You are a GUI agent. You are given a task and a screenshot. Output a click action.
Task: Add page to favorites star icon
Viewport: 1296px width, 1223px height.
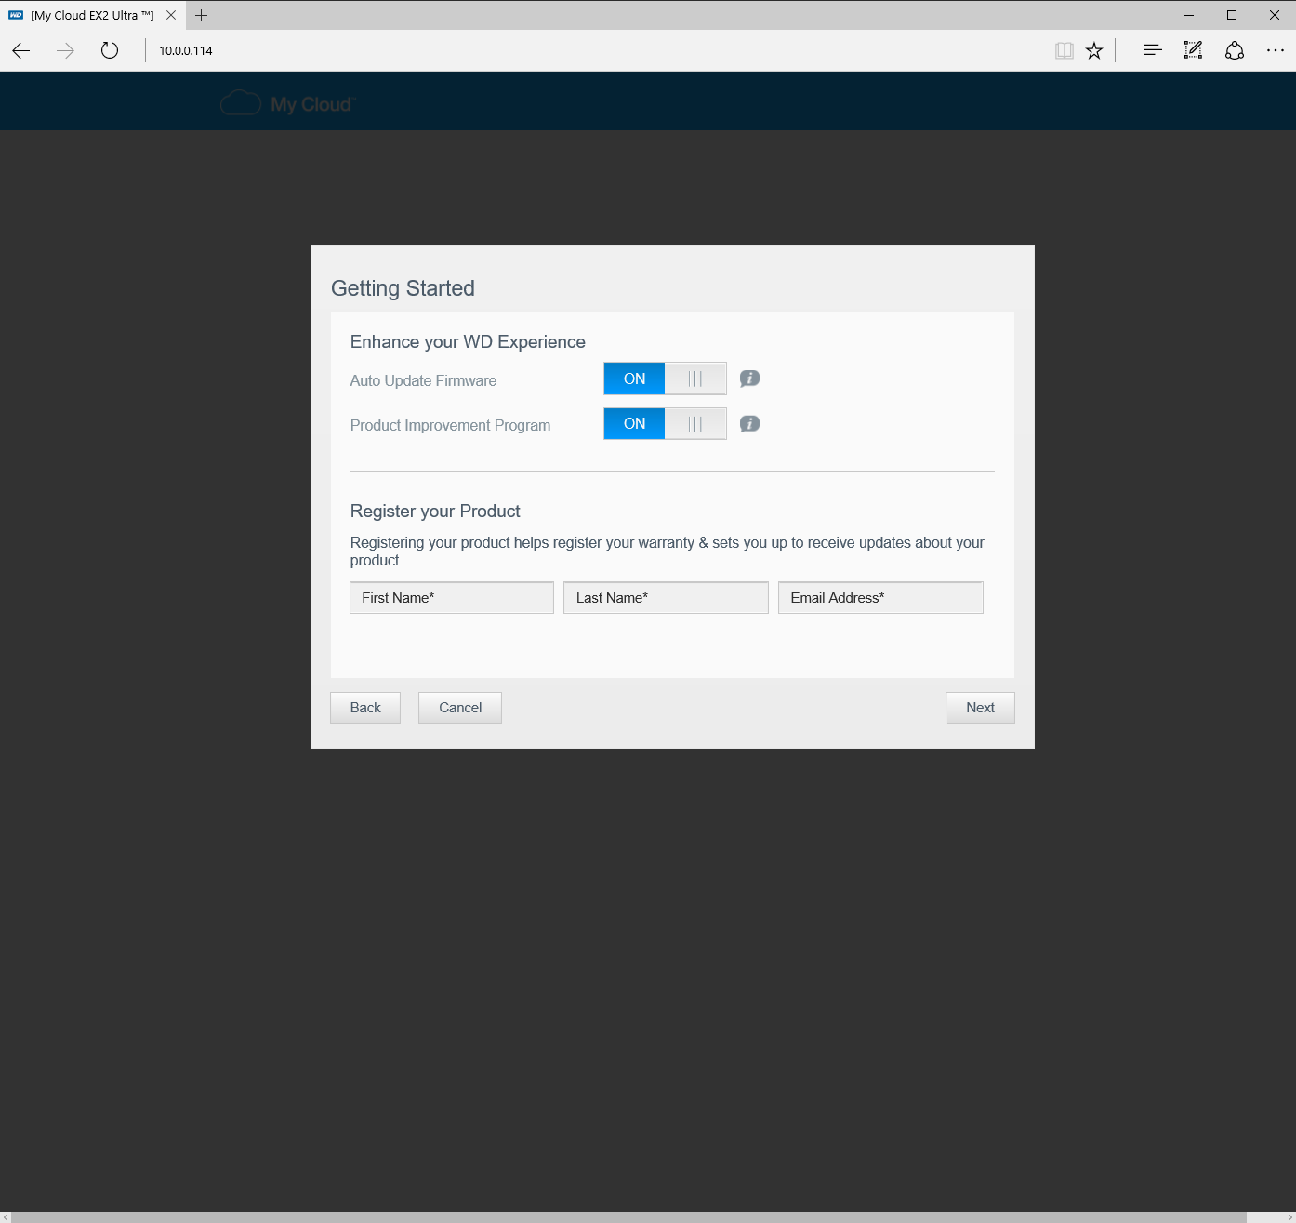(1094, 50)
